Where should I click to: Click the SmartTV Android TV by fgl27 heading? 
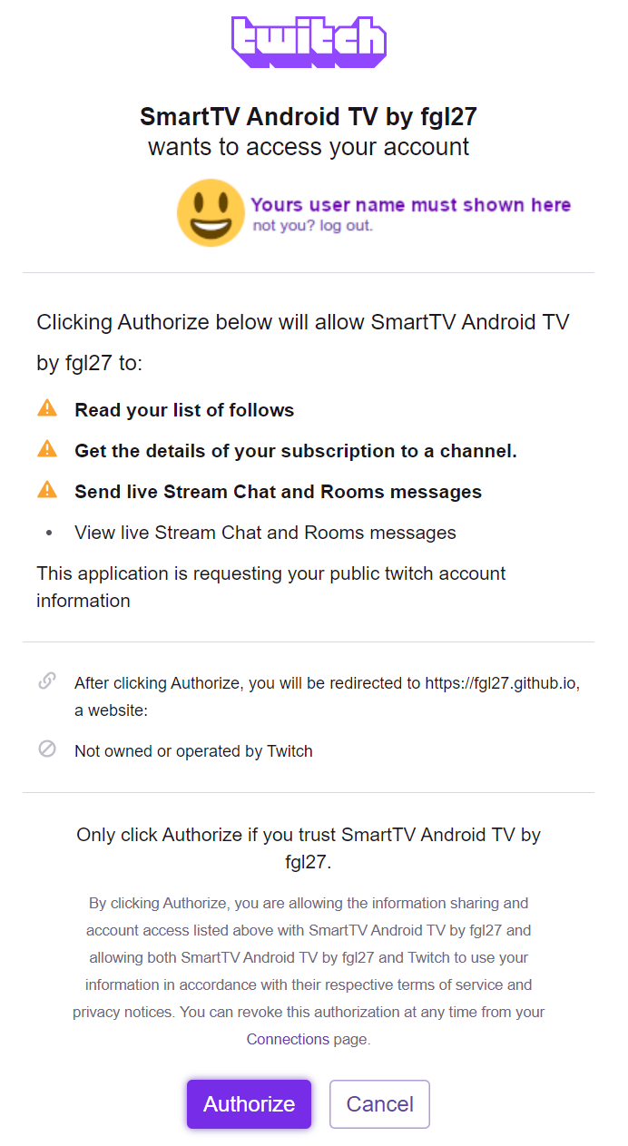coord(309,117)
